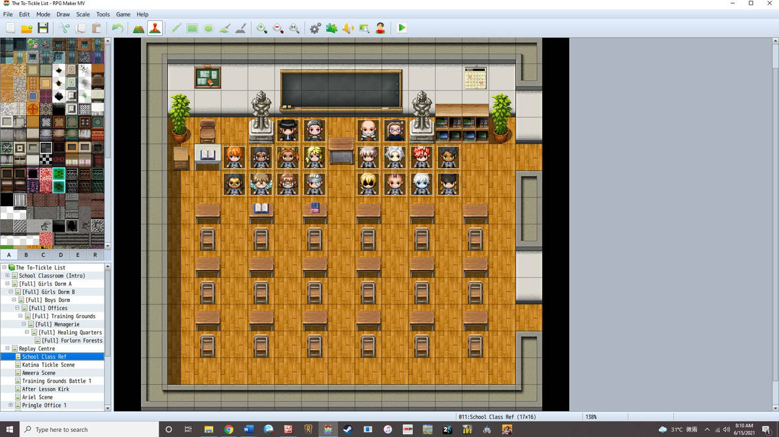Open the Help menu
This screenshot has width=779, height=437.
(x=142, y=14)
